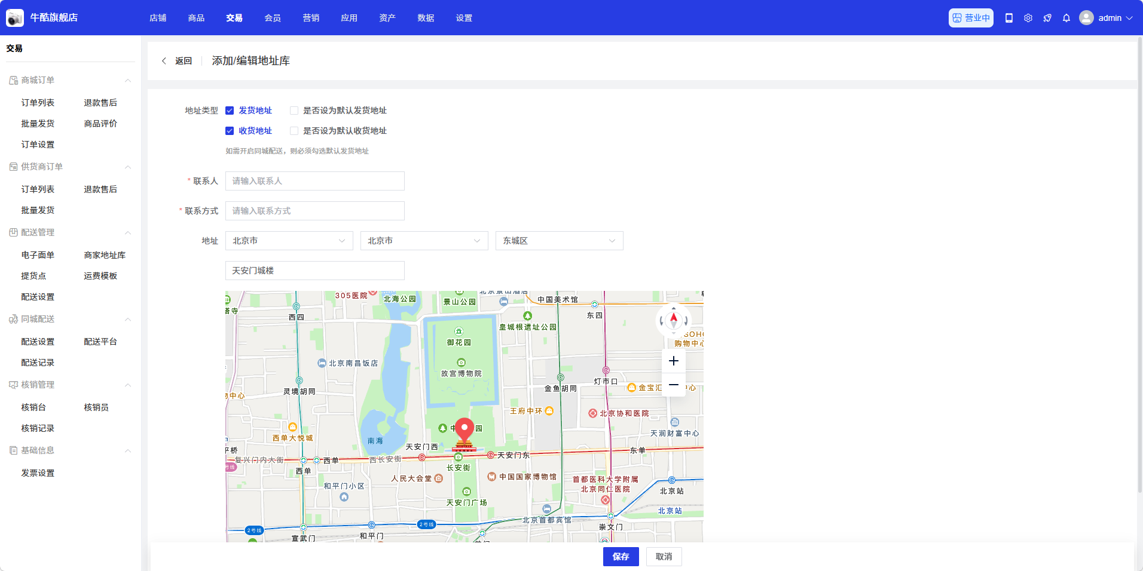
Task: Click the map zoom out minus button
Action: pos(674,385)
